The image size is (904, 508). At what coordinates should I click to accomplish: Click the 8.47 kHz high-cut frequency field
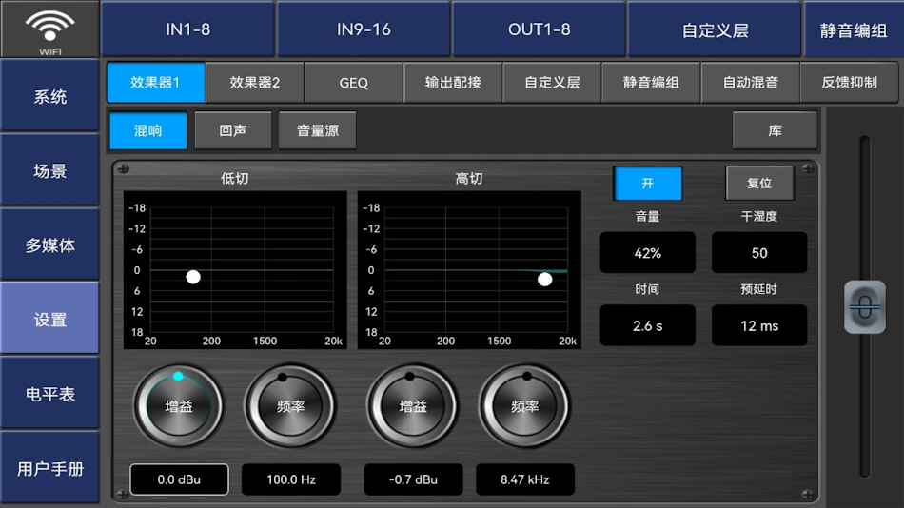click(524, 479)
